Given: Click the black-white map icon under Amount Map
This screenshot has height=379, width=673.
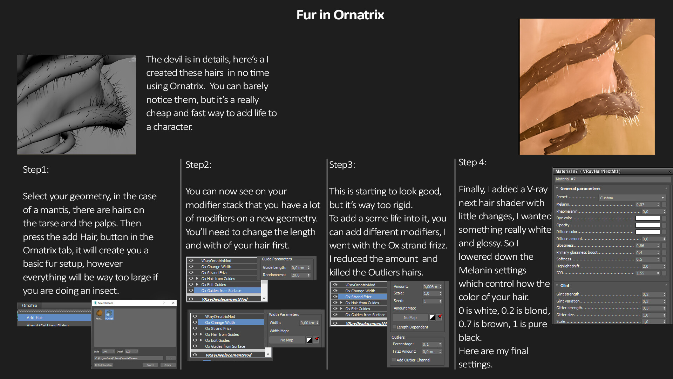Looking at the screenshot, I should tap(432, 318).
